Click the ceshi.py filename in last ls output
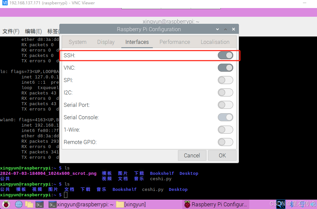317x209 pixels. (153, 190)
